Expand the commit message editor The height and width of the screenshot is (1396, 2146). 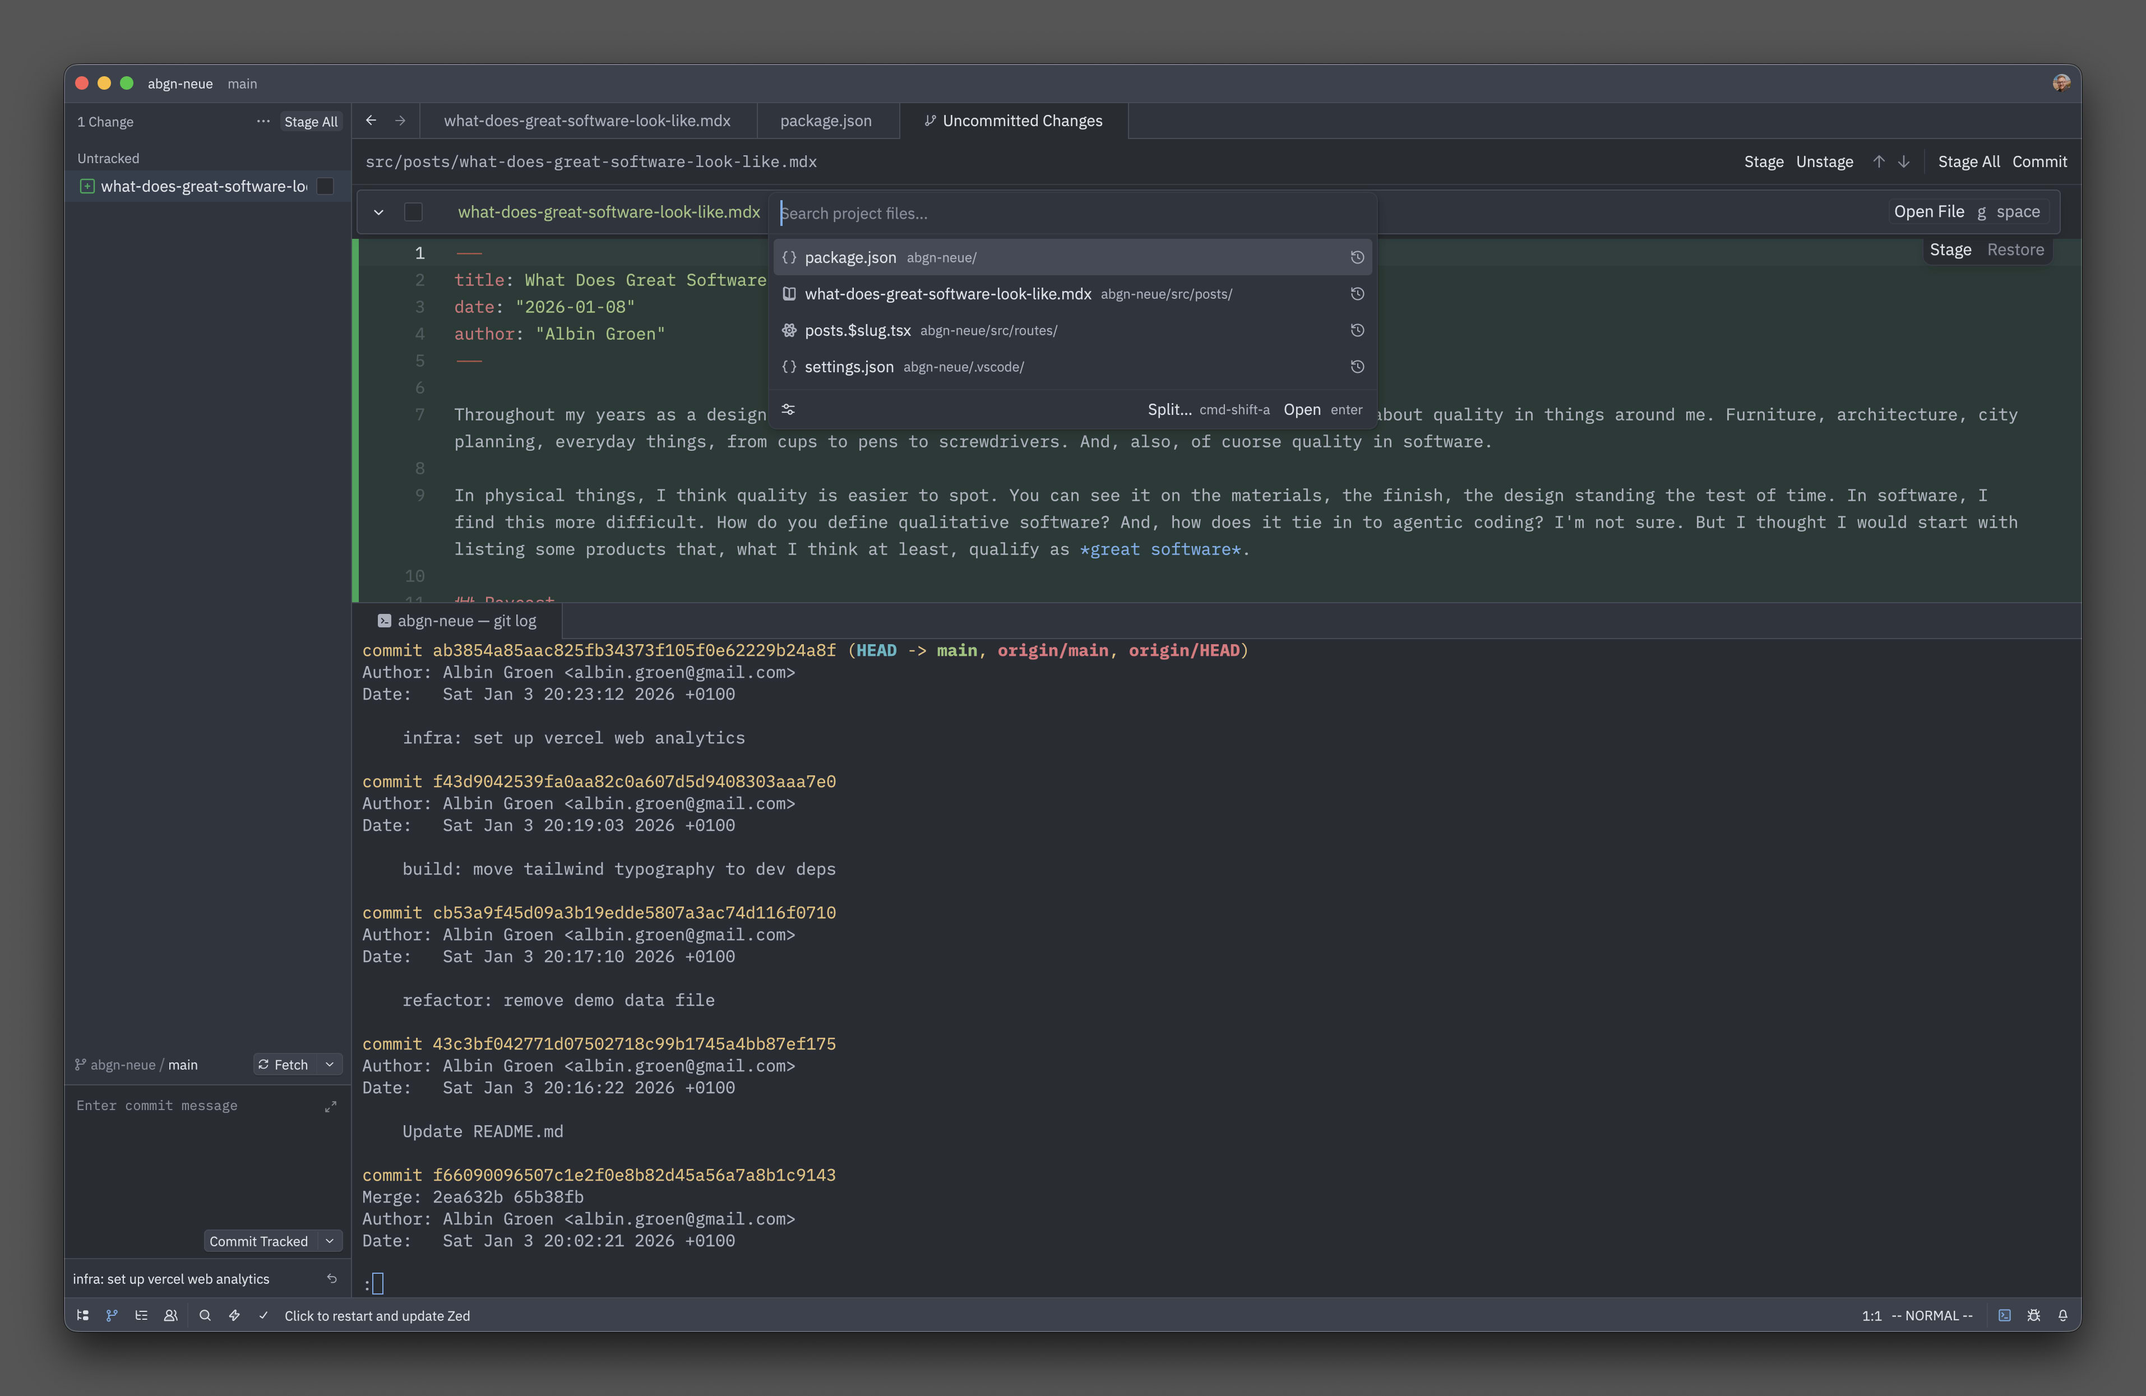[330, 1107]
